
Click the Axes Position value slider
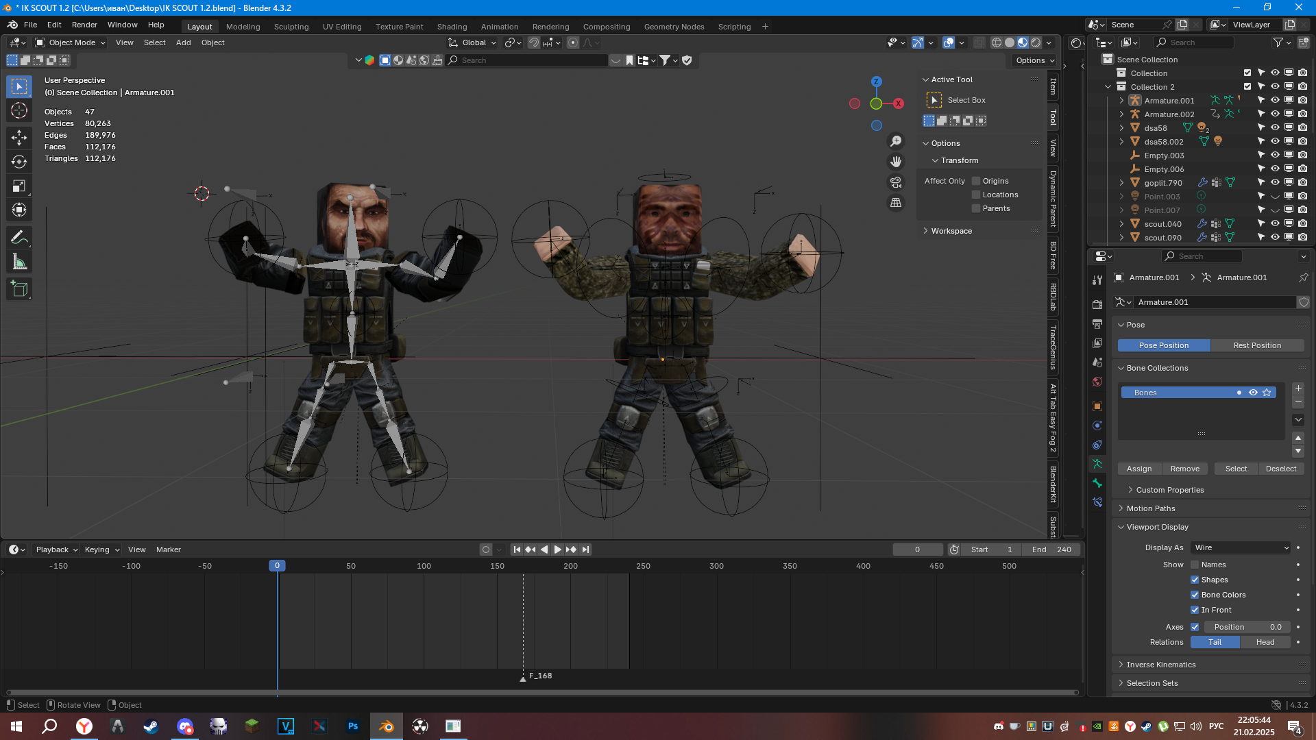[1247, 627]
